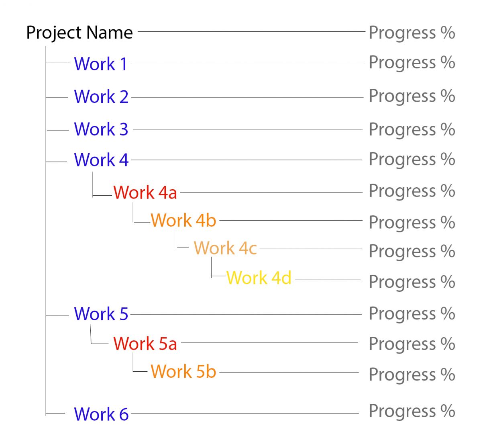Click Progress % in the Work 6 row
491x434 pixels.
[412, 411]
